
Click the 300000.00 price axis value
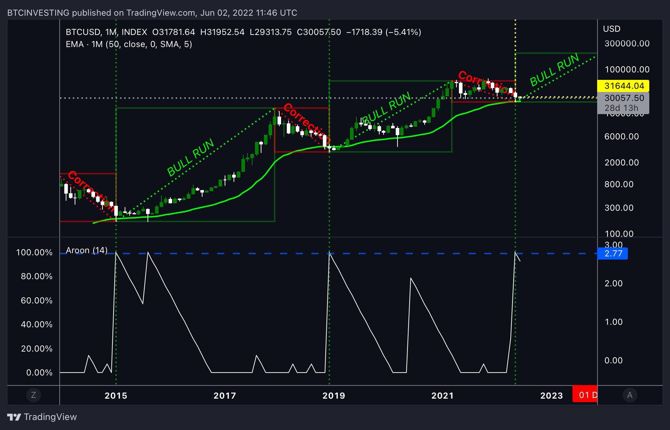627,43
